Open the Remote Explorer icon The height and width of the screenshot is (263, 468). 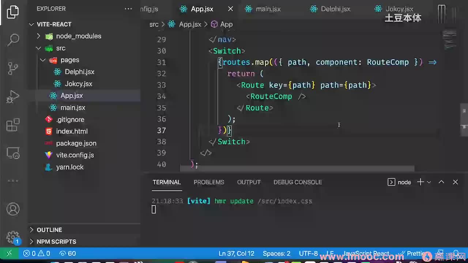tap(13, 153)
